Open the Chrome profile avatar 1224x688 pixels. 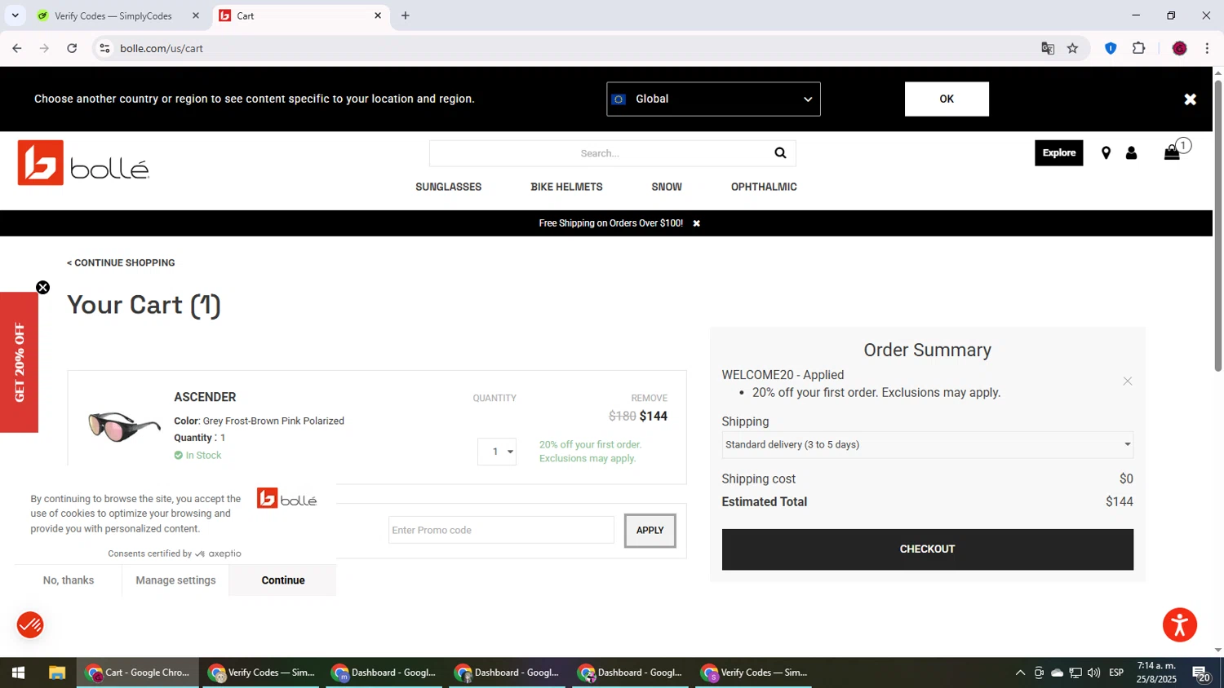click(x=1179, y=49)
